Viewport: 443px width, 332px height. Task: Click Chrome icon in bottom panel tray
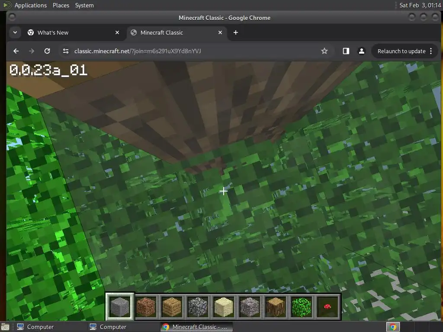[x=393, y=327]
